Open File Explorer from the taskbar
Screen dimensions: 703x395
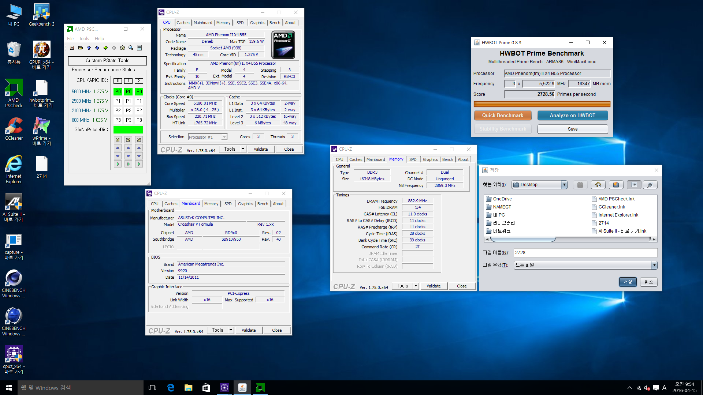coord(188,388)
